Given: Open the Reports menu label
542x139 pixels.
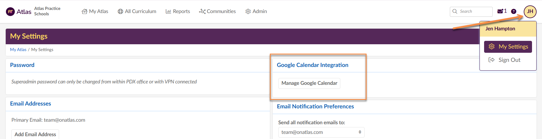Looking at the screenshot, I should (x=181, y=11).
